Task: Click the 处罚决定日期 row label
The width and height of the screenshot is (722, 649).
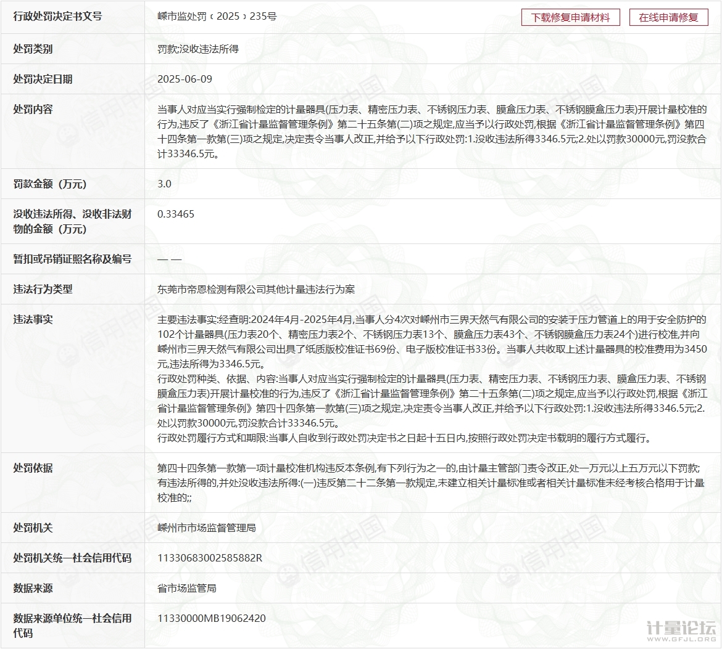Action: point(43,79)
